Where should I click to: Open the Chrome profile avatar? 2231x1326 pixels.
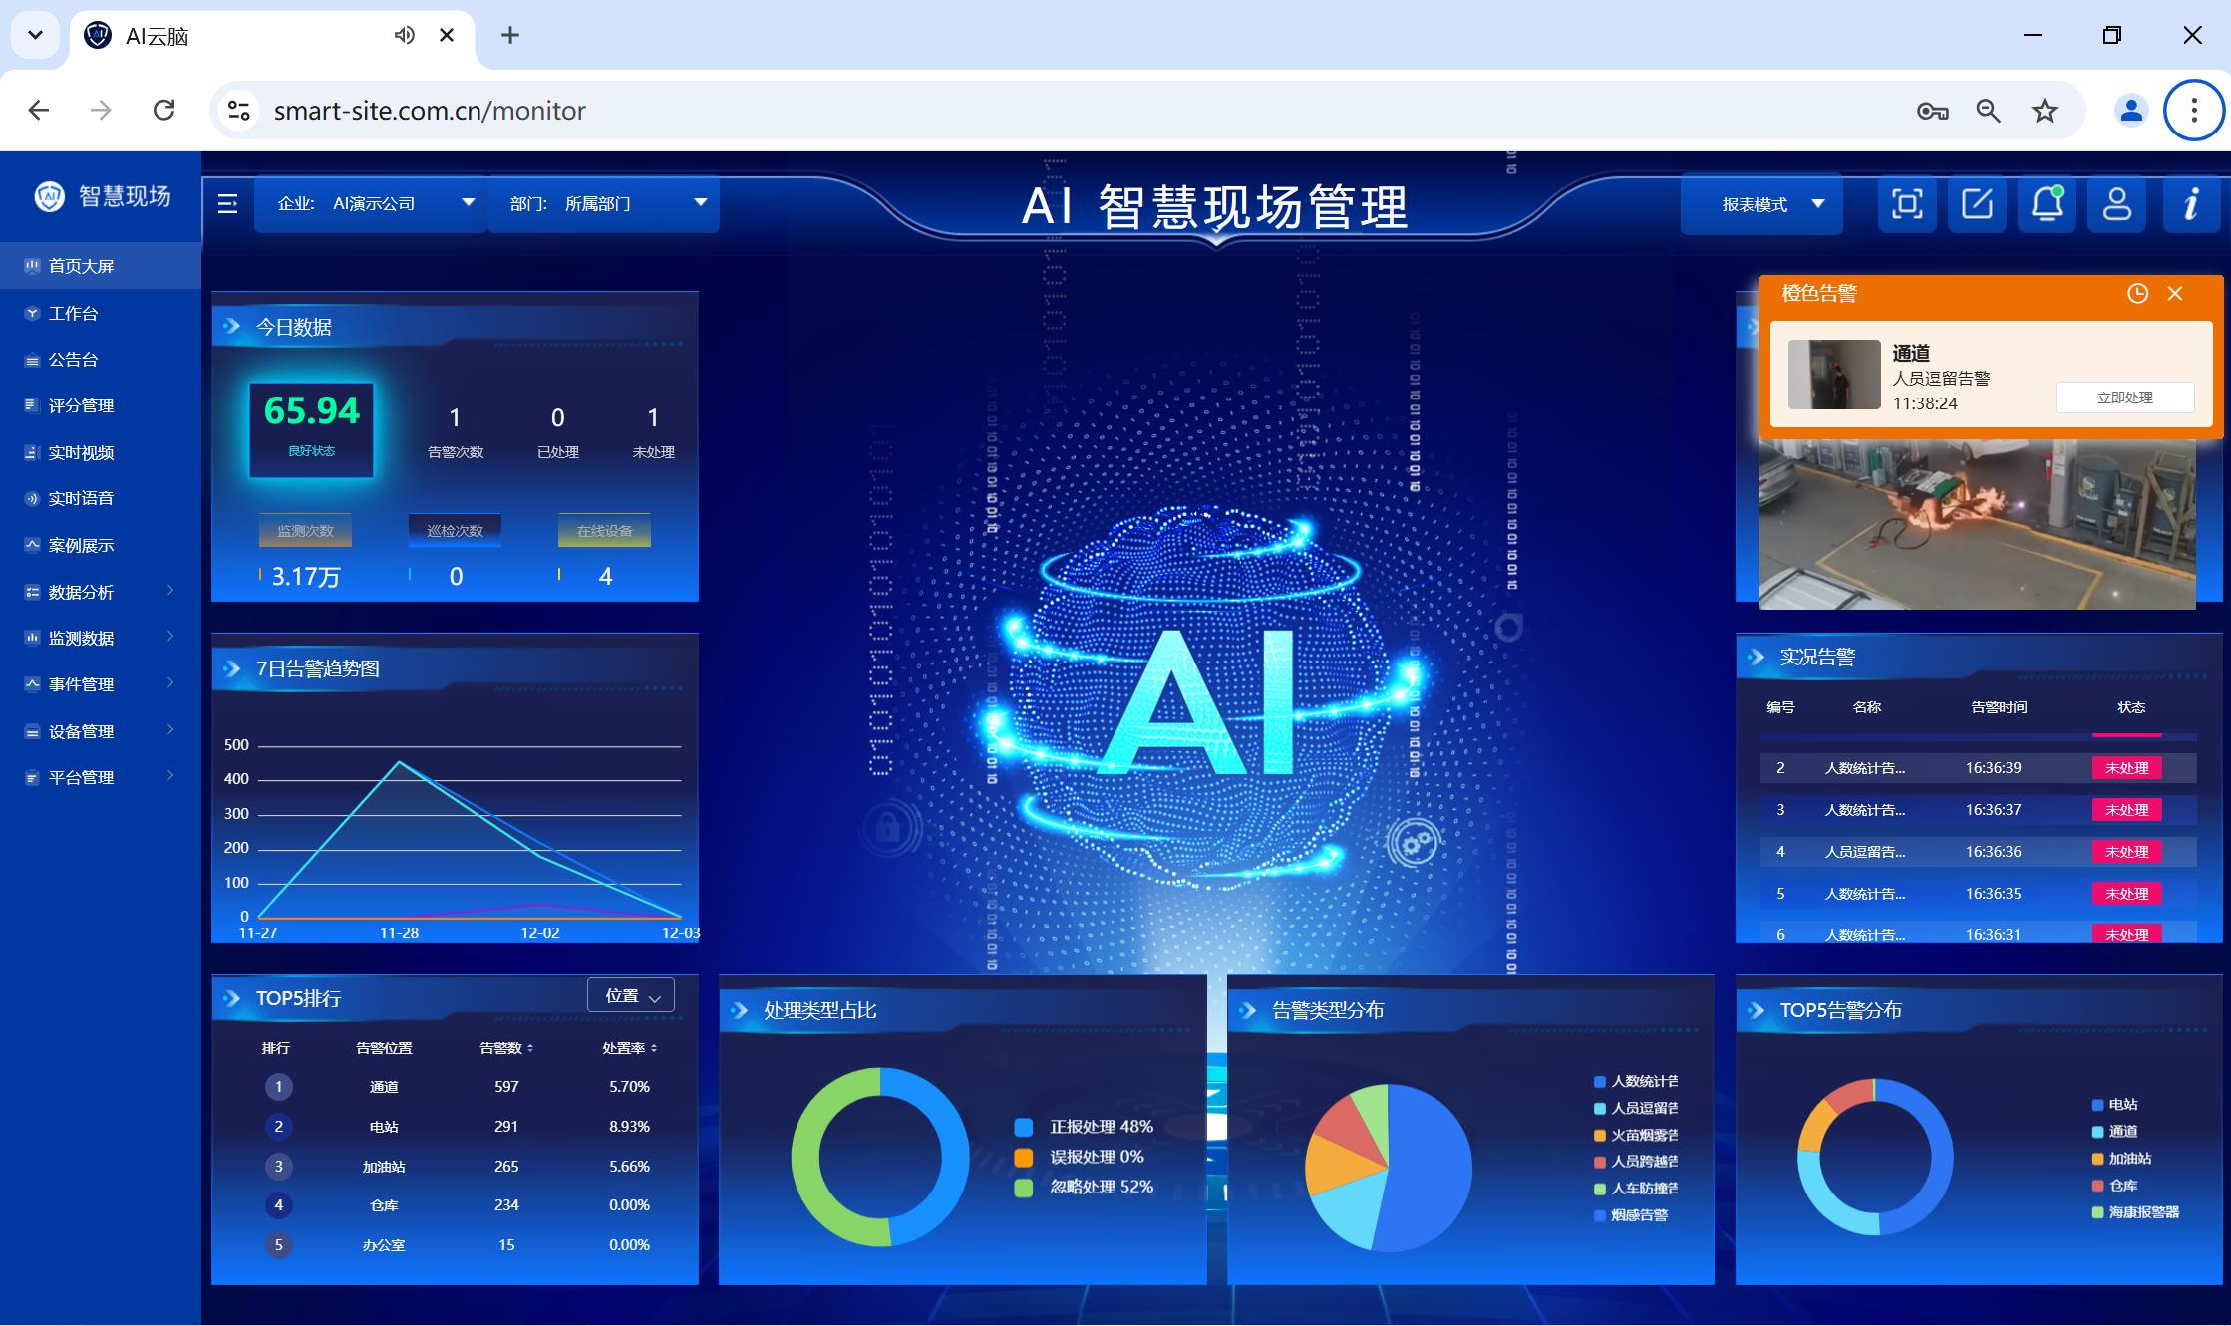tap(2131, 111)
